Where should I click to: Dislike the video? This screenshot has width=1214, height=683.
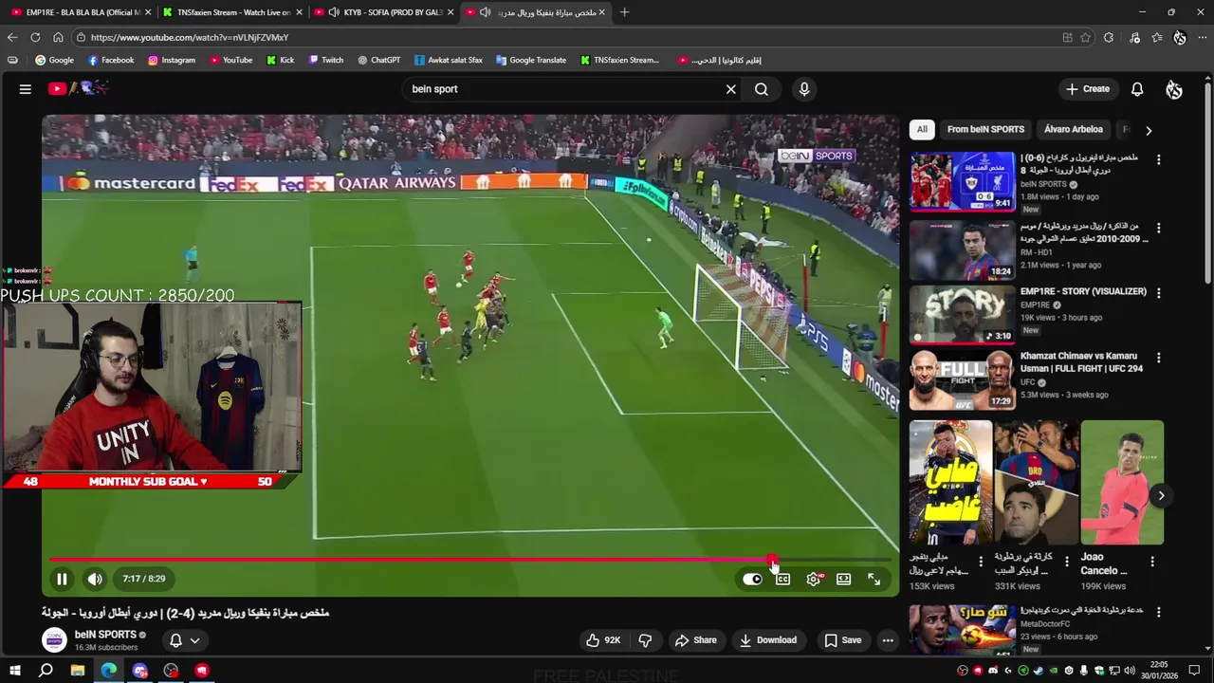[645, 640]
